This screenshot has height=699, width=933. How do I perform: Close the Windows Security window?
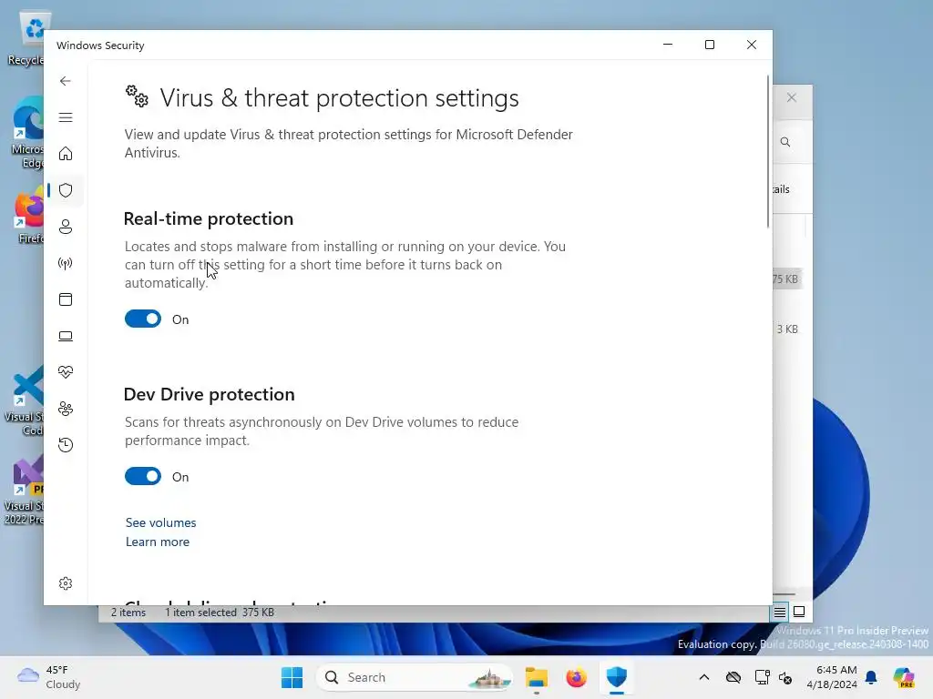pos(752,45)
